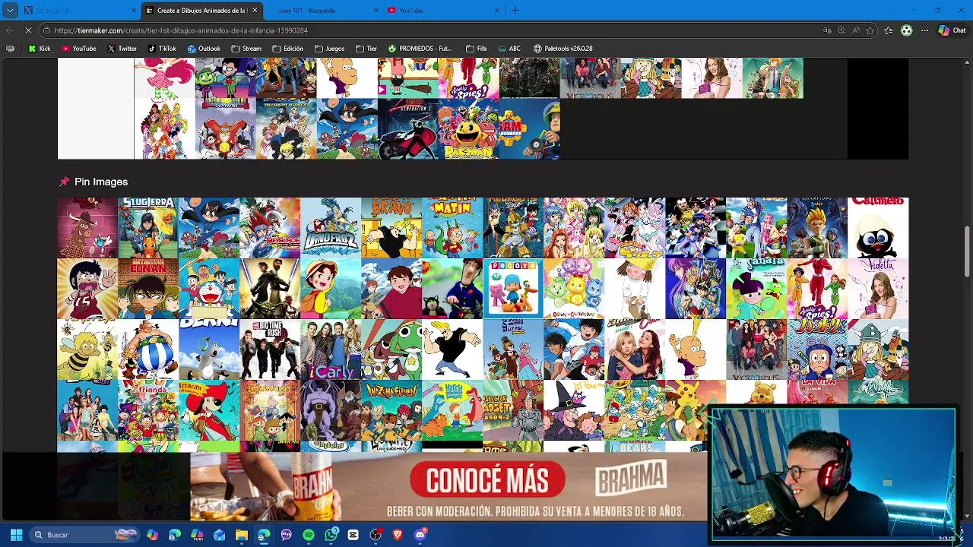973x547 pixels.
Task: Select the Totally Spies tier row image
Action: [469, 78]
